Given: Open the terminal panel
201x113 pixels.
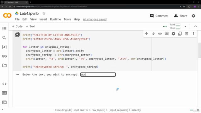Looking at the screenshot, I should click(x=4, y=102).
